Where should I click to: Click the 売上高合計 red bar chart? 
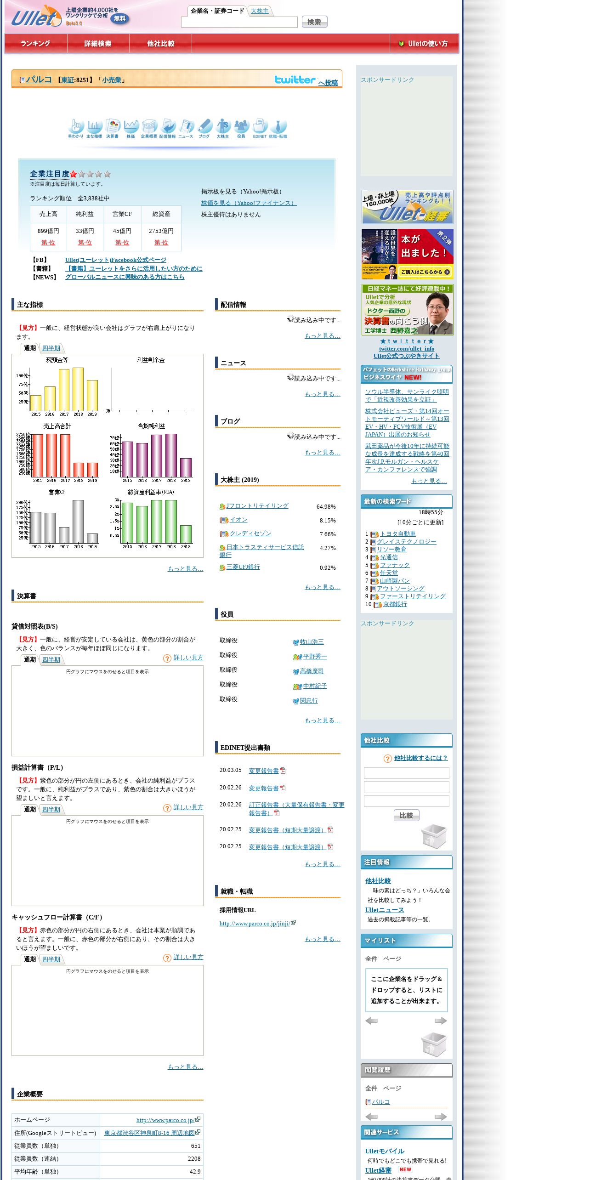pyautogui.click(x=57, y=452)
